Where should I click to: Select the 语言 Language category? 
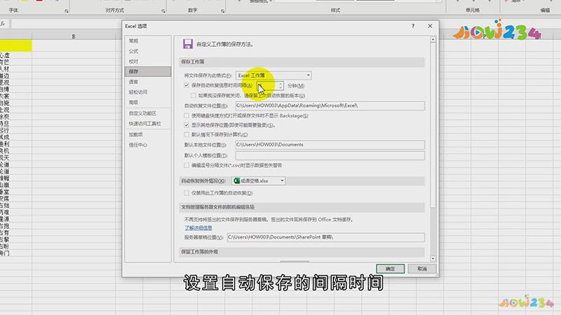pos(148,82)
